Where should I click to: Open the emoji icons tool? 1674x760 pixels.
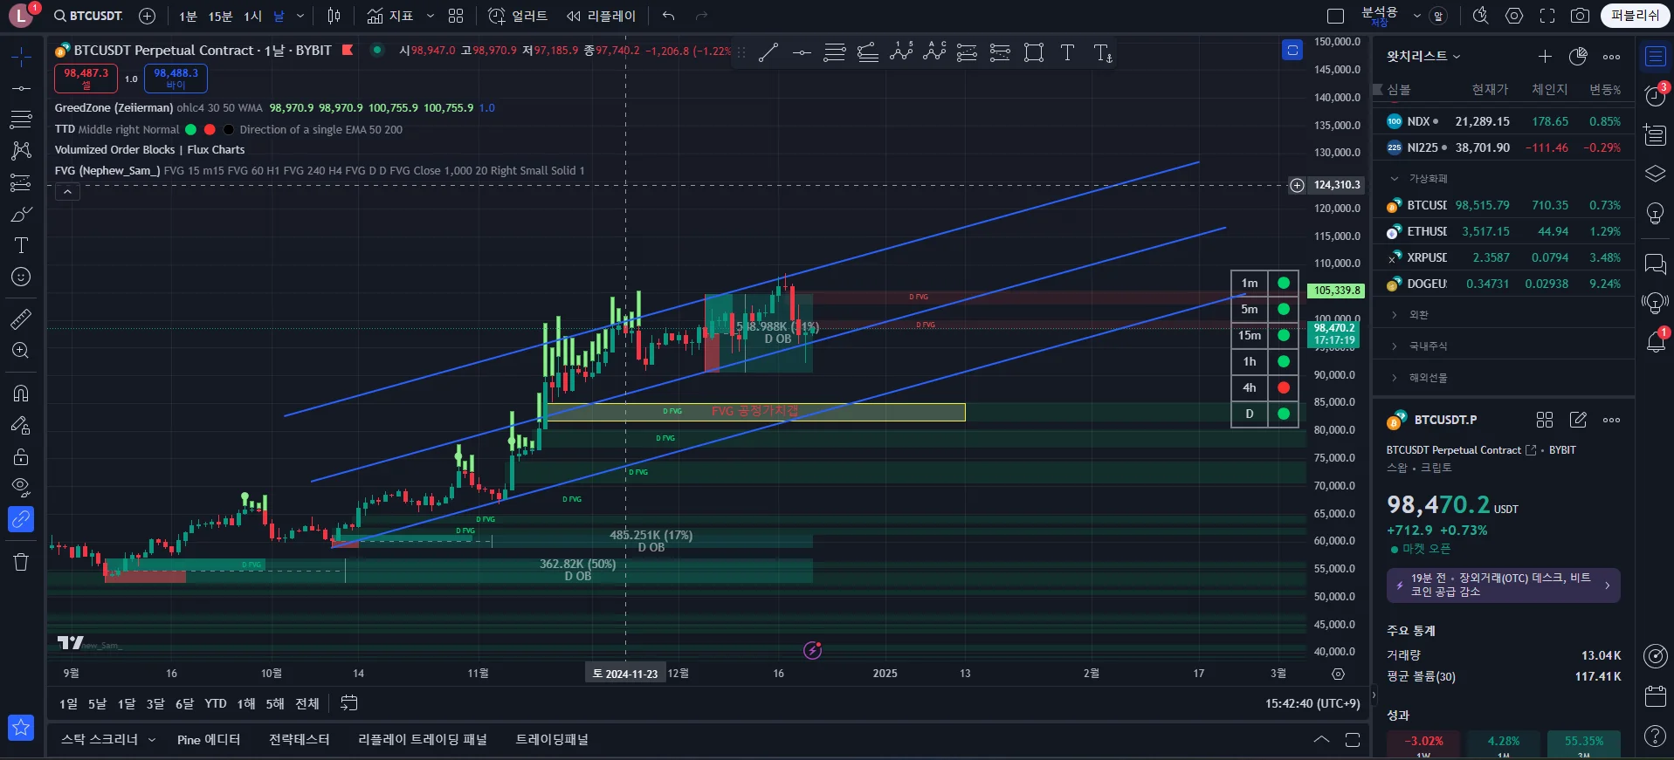pyautogui.click(x=21, y=277)
